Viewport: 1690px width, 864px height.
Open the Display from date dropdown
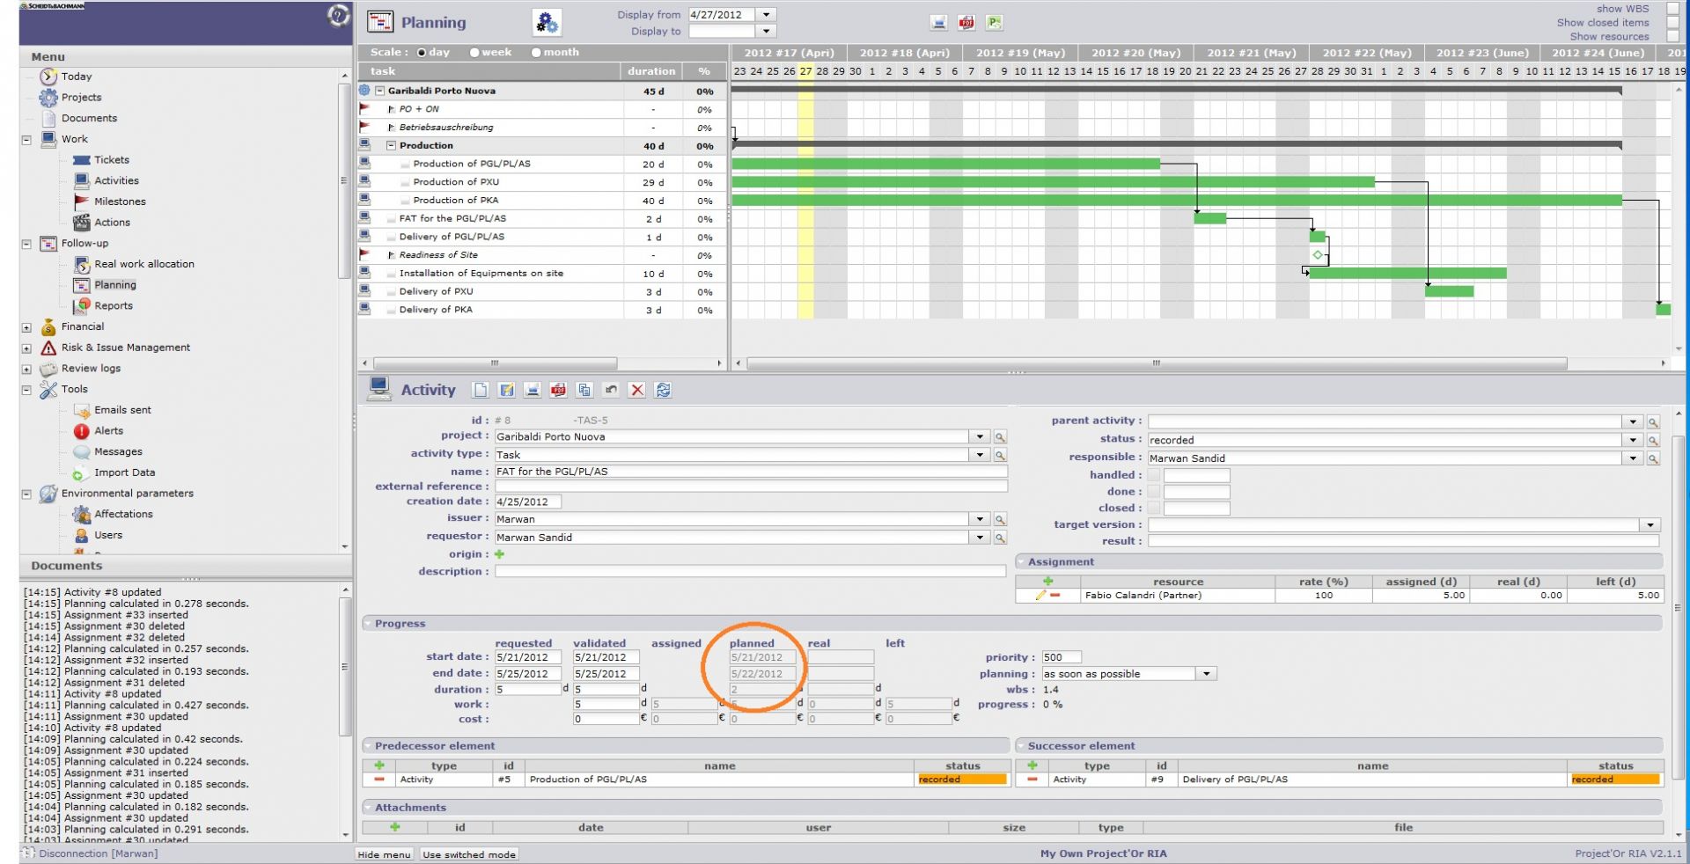767,15
